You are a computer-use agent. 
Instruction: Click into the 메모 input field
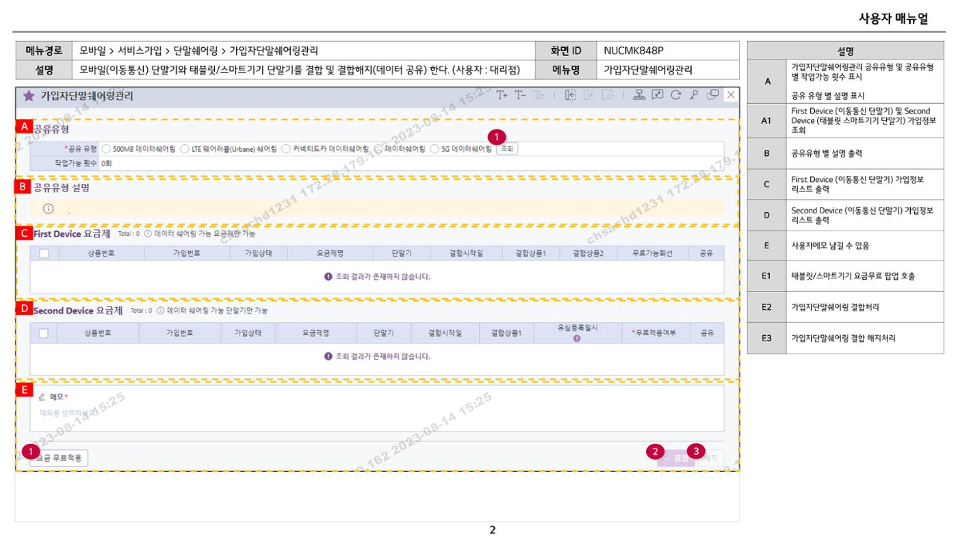tap(377, 413)
